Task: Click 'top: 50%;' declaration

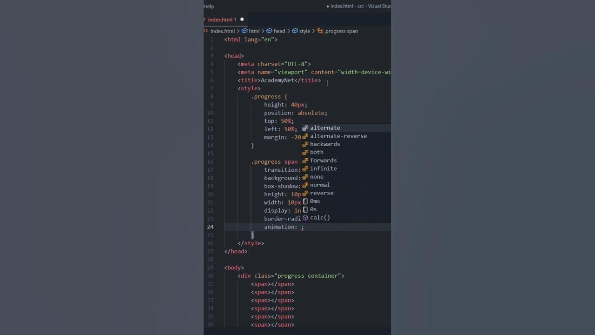Action: (x=279, y=121)
